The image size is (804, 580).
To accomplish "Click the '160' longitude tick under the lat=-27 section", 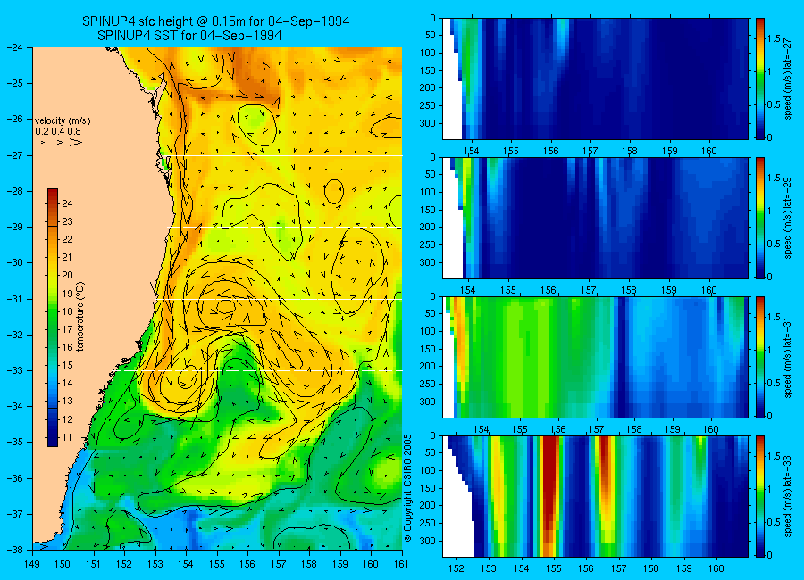I will point(709,151).
